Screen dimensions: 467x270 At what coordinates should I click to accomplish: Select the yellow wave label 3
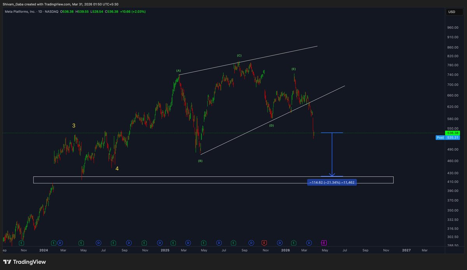(x=74, y=126)
